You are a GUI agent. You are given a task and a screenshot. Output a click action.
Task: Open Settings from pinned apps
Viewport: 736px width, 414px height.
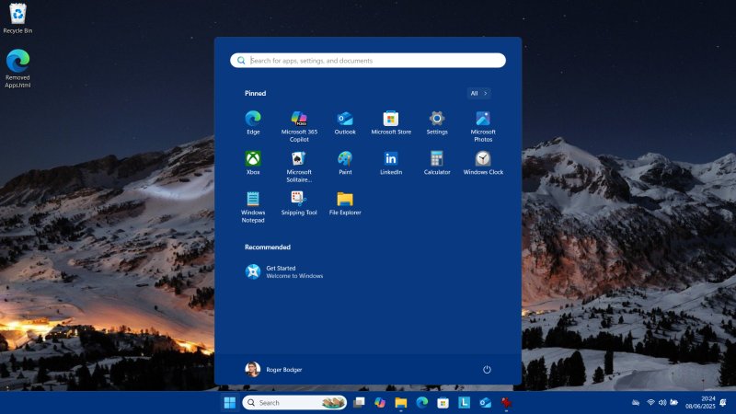click(x=437, y=119)
